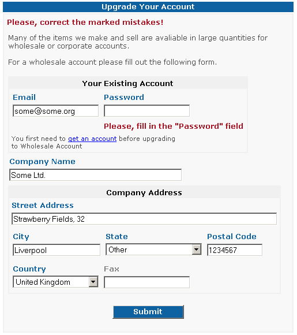Click the Email input field
The width and height of the screenshot is (297, 335).
(x=56, y=111)
